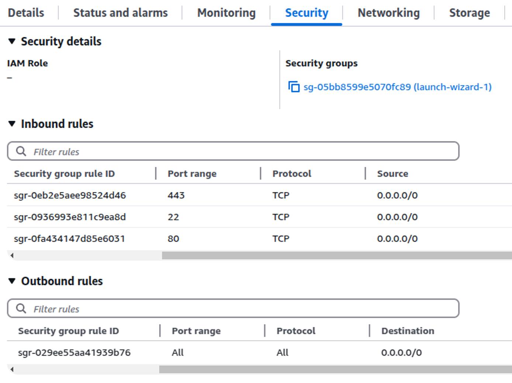Collapse the Inbound rules section
This screenshot has height=383, width=512.
pos(12,124)
